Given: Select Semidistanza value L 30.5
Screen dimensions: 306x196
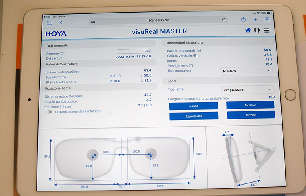Looking at the screenshot, I should (146, 75).
